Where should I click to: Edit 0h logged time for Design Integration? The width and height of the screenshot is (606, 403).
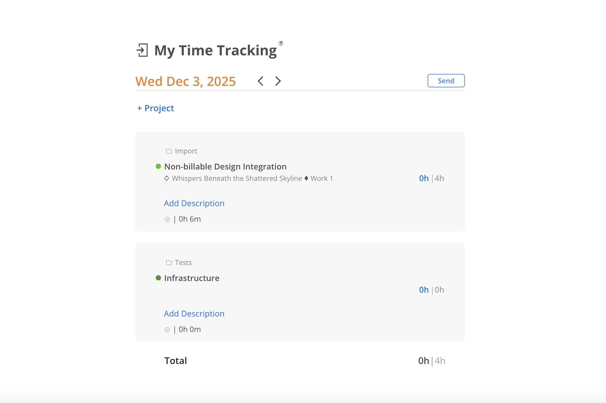424,178
